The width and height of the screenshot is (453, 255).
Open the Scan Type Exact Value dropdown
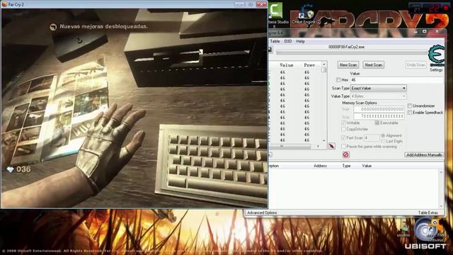tap(379, 88)
